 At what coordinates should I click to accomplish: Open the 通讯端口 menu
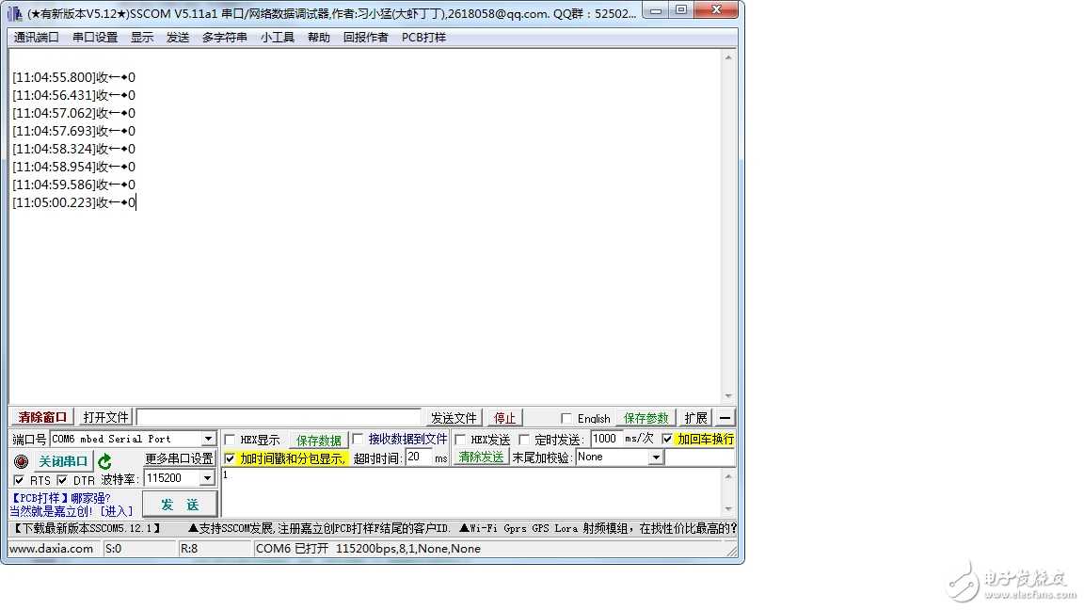click(36, 38)
